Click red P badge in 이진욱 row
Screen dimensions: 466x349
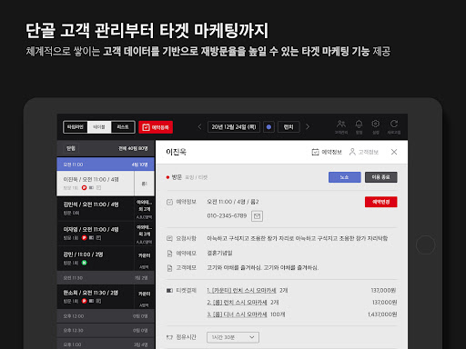pyautogui.click(x=84, y=188)
